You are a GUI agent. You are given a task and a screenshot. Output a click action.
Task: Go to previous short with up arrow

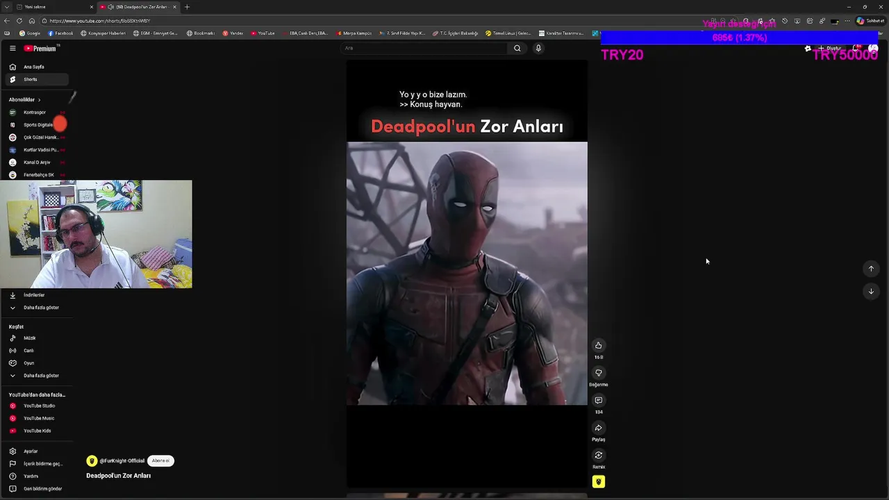coord(871,269)
